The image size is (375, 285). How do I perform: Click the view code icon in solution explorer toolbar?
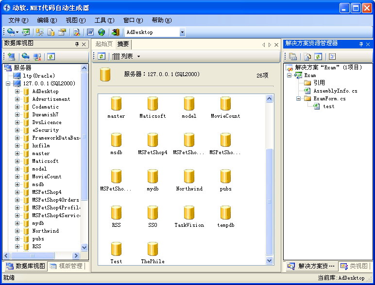332,57
